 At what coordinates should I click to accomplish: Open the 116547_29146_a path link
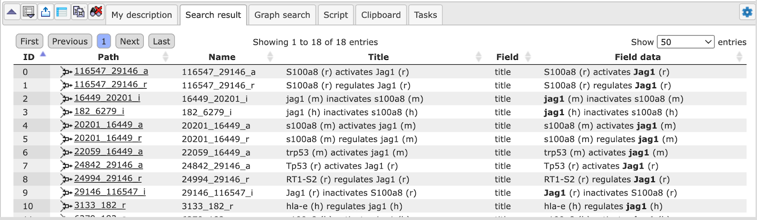point(111,71)
